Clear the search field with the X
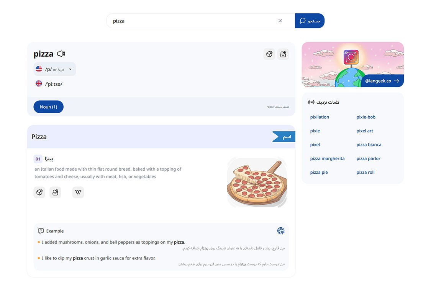 (280, 21)
